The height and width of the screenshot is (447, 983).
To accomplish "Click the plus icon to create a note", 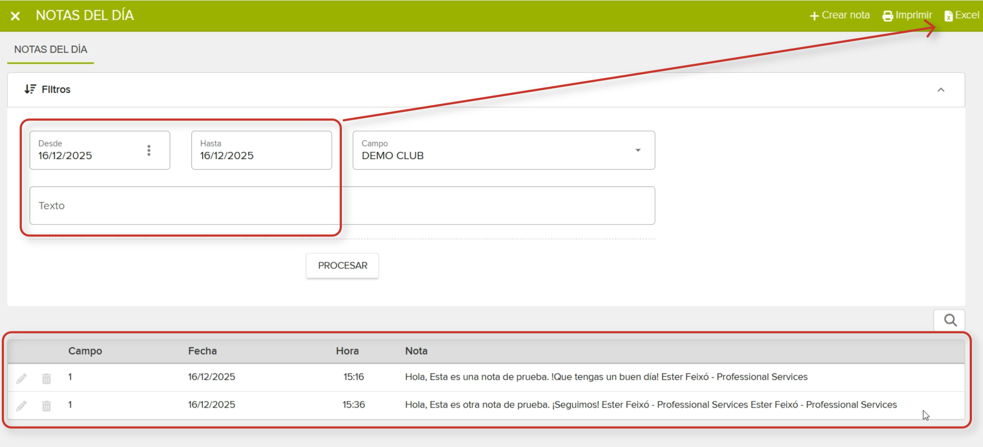I will (814, 16).
